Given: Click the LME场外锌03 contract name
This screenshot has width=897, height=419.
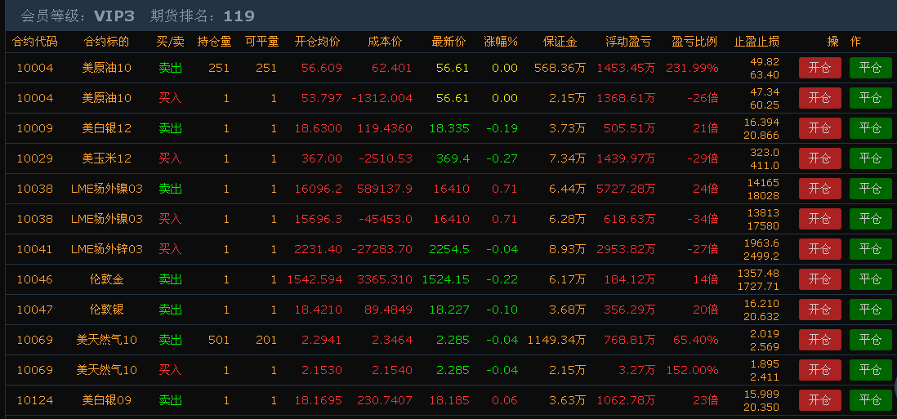Looking at the screenshot, I should click(x=107, y=249).
